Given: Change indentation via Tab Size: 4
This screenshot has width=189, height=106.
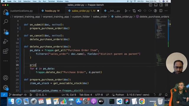Looking at the screenshot, I should tap(86, 95).
